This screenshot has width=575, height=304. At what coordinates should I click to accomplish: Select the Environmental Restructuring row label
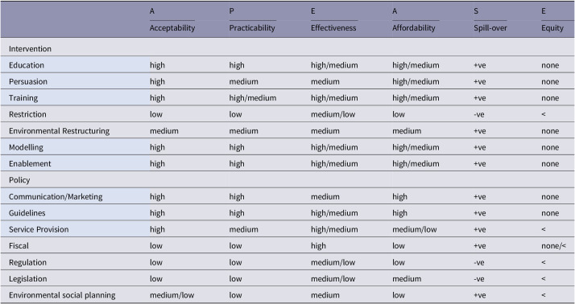59,131
